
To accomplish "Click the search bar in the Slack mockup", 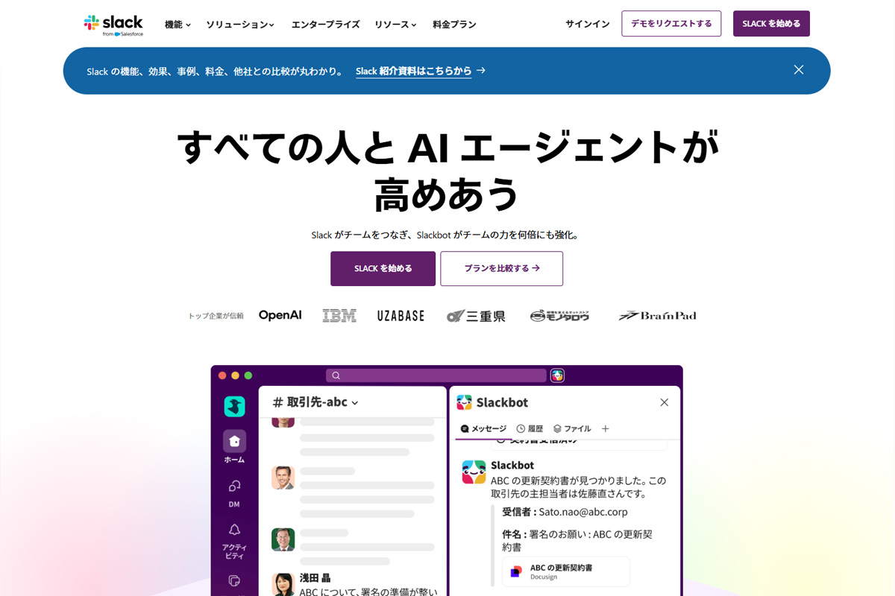I will [x=436, y=375].
